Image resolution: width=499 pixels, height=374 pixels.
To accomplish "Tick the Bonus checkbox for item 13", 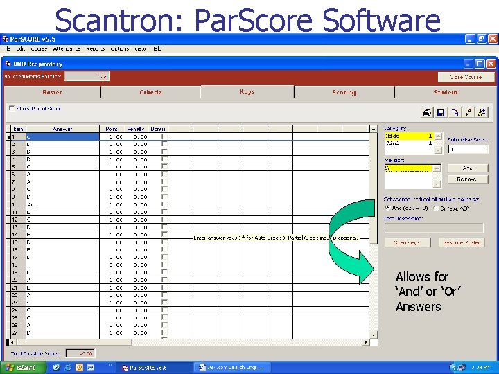I will (164, 227).
